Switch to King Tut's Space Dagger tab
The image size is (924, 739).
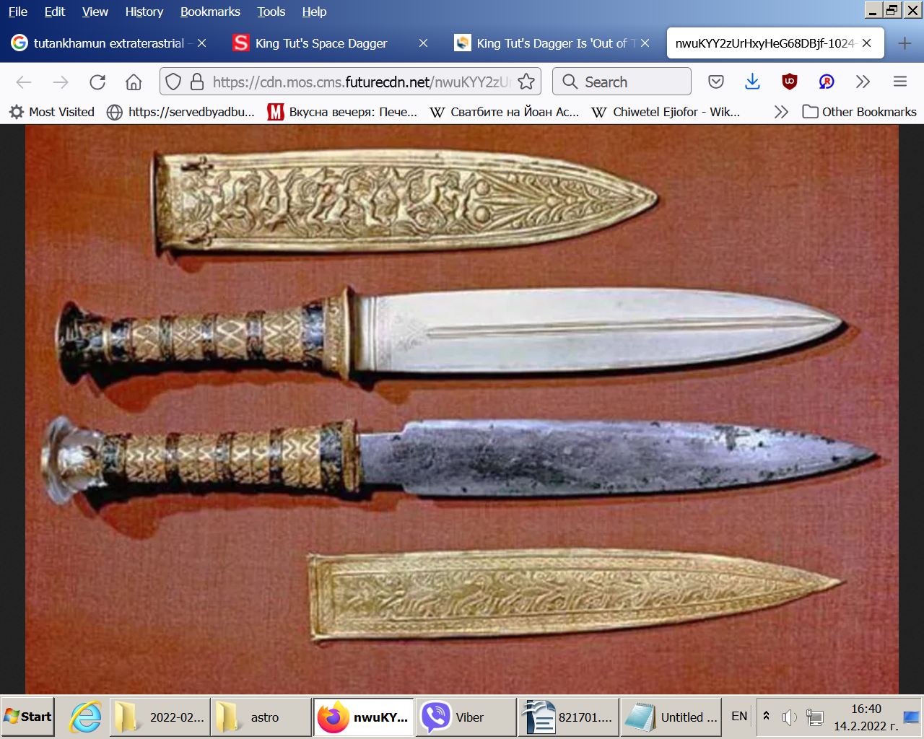click(321, 43)
